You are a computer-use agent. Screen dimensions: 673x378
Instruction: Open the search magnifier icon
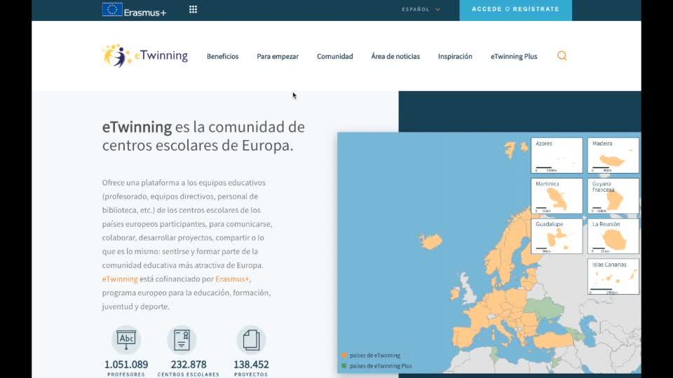click(562, 56)
